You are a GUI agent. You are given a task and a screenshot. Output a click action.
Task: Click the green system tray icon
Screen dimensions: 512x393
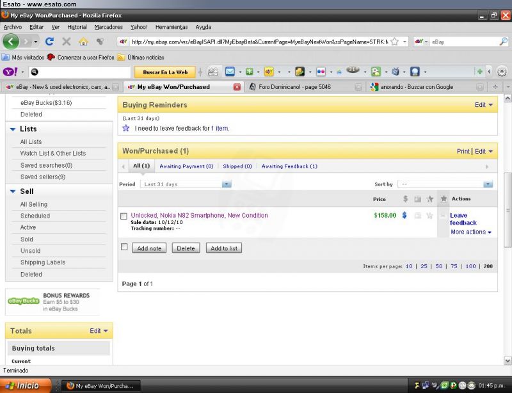tap(444, 385)
